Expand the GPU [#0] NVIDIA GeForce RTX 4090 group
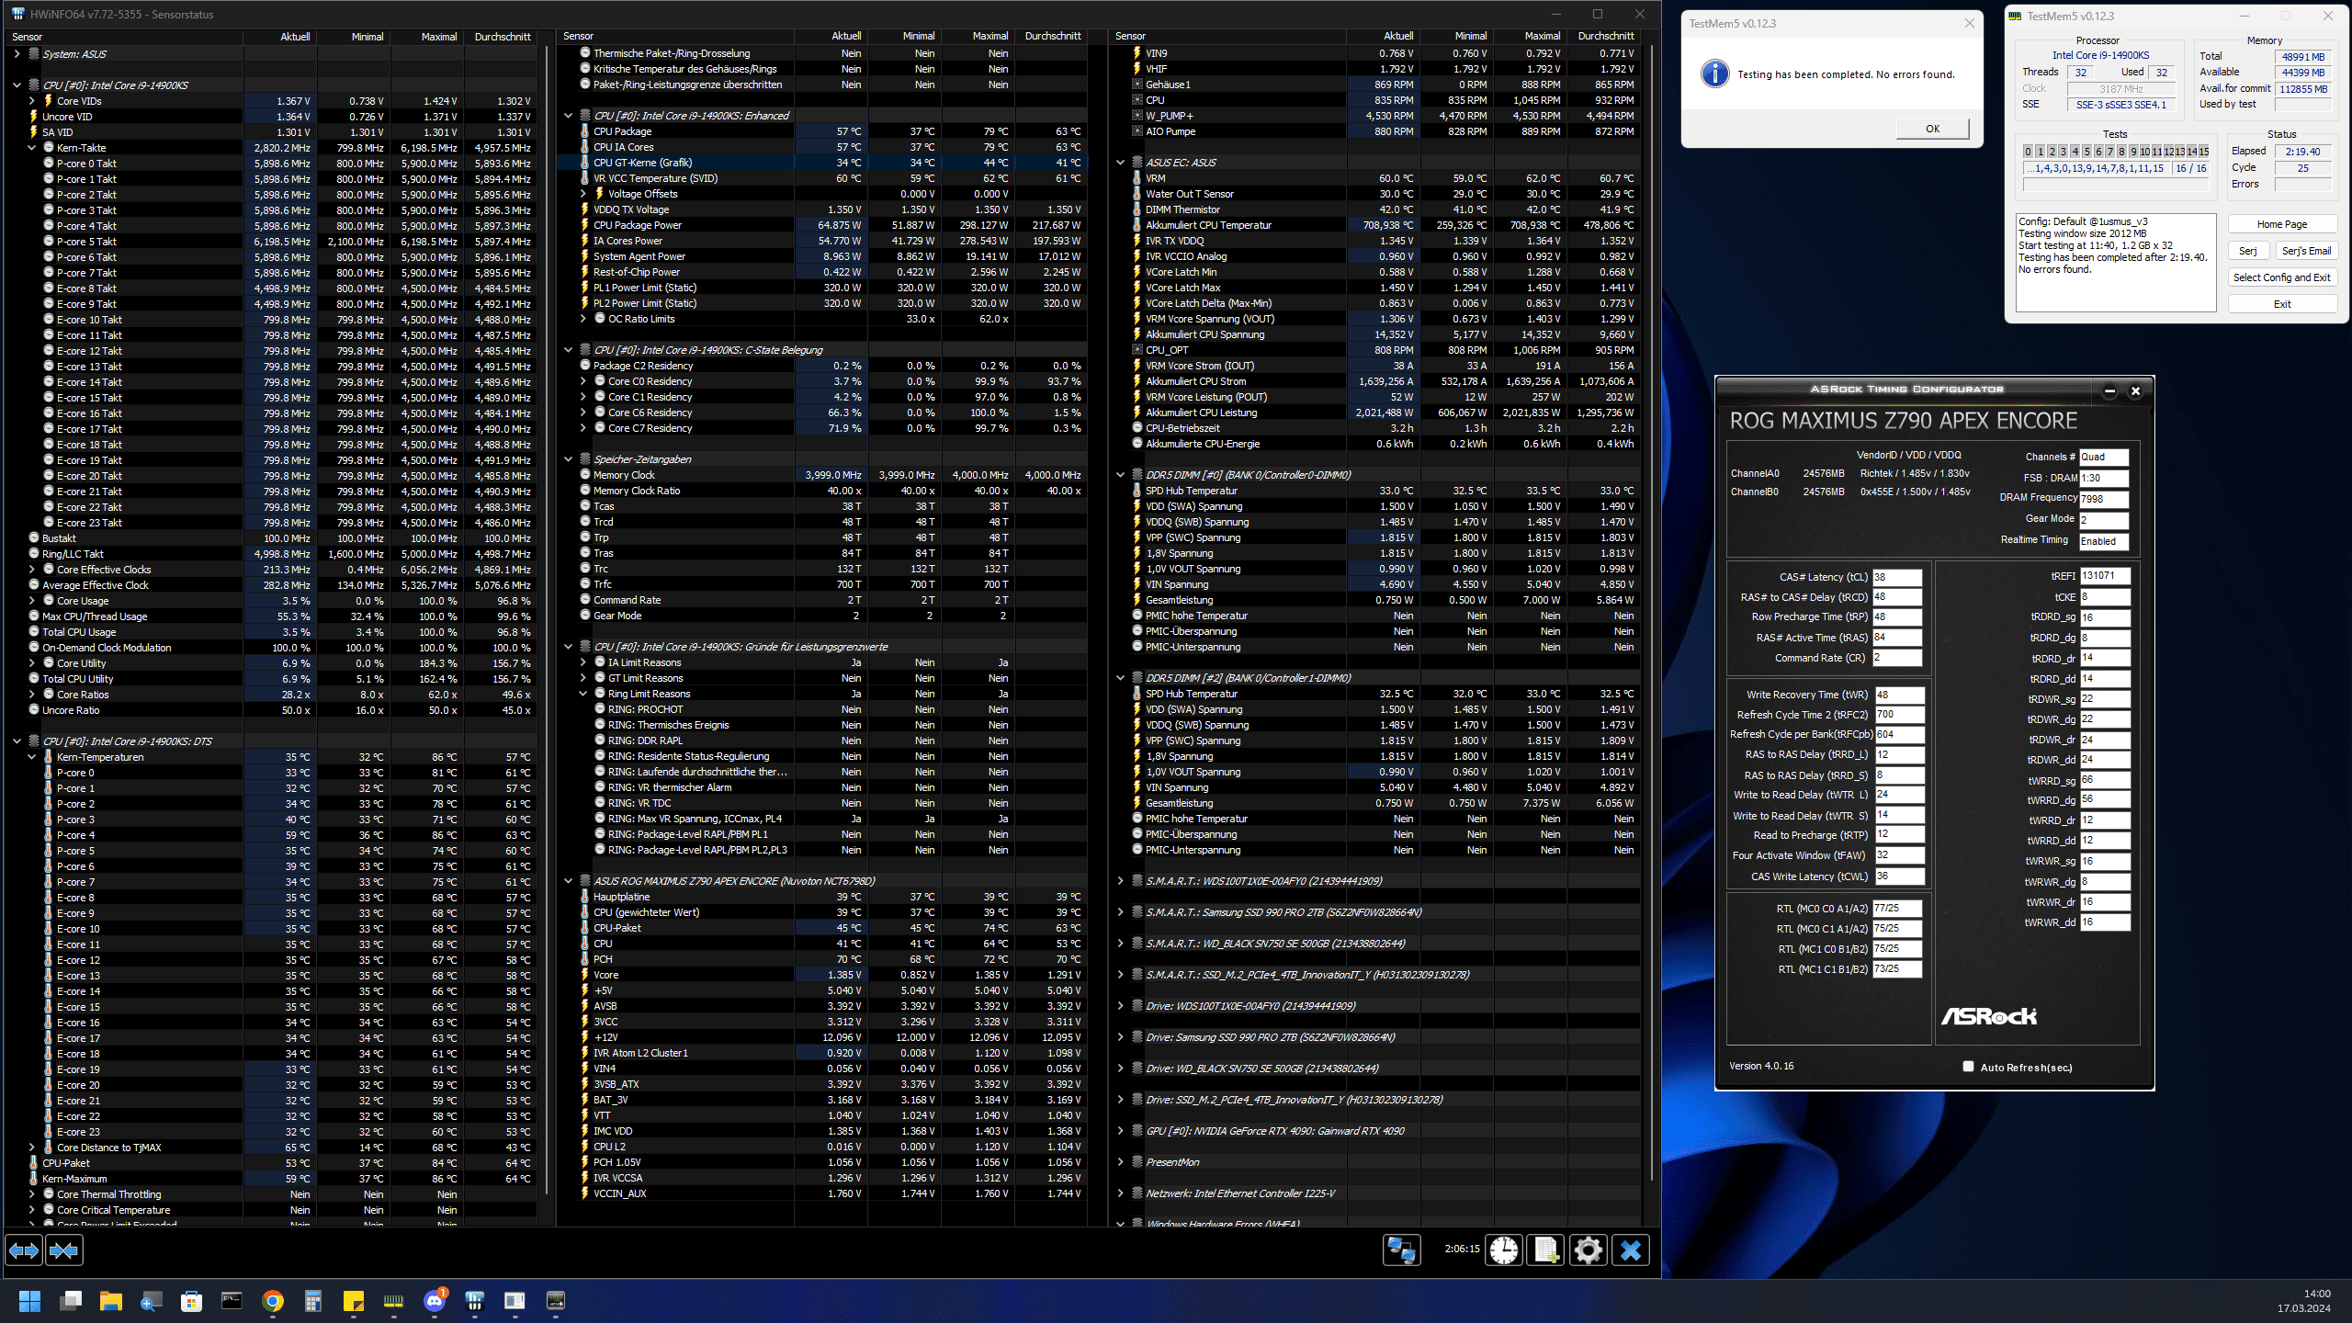This screenshot has height=1323, width=2352. (x=1120, y=1131)
